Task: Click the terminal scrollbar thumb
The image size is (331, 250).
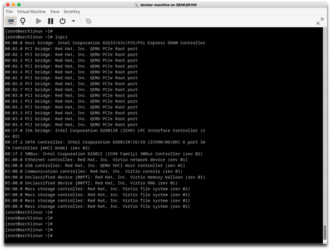Action: coord(325,232)
